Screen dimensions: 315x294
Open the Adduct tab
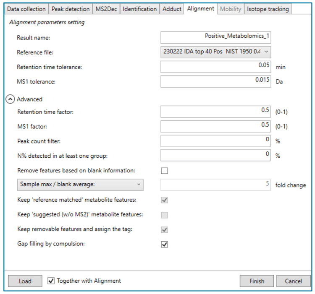[172, 9]
